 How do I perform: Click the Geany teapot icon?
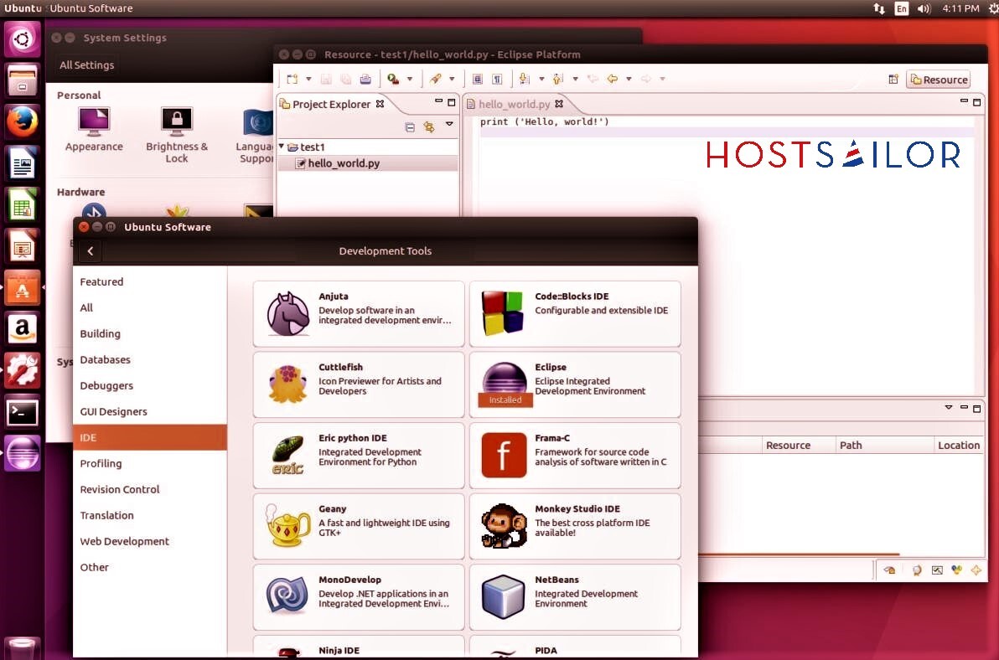coord(288,526)
